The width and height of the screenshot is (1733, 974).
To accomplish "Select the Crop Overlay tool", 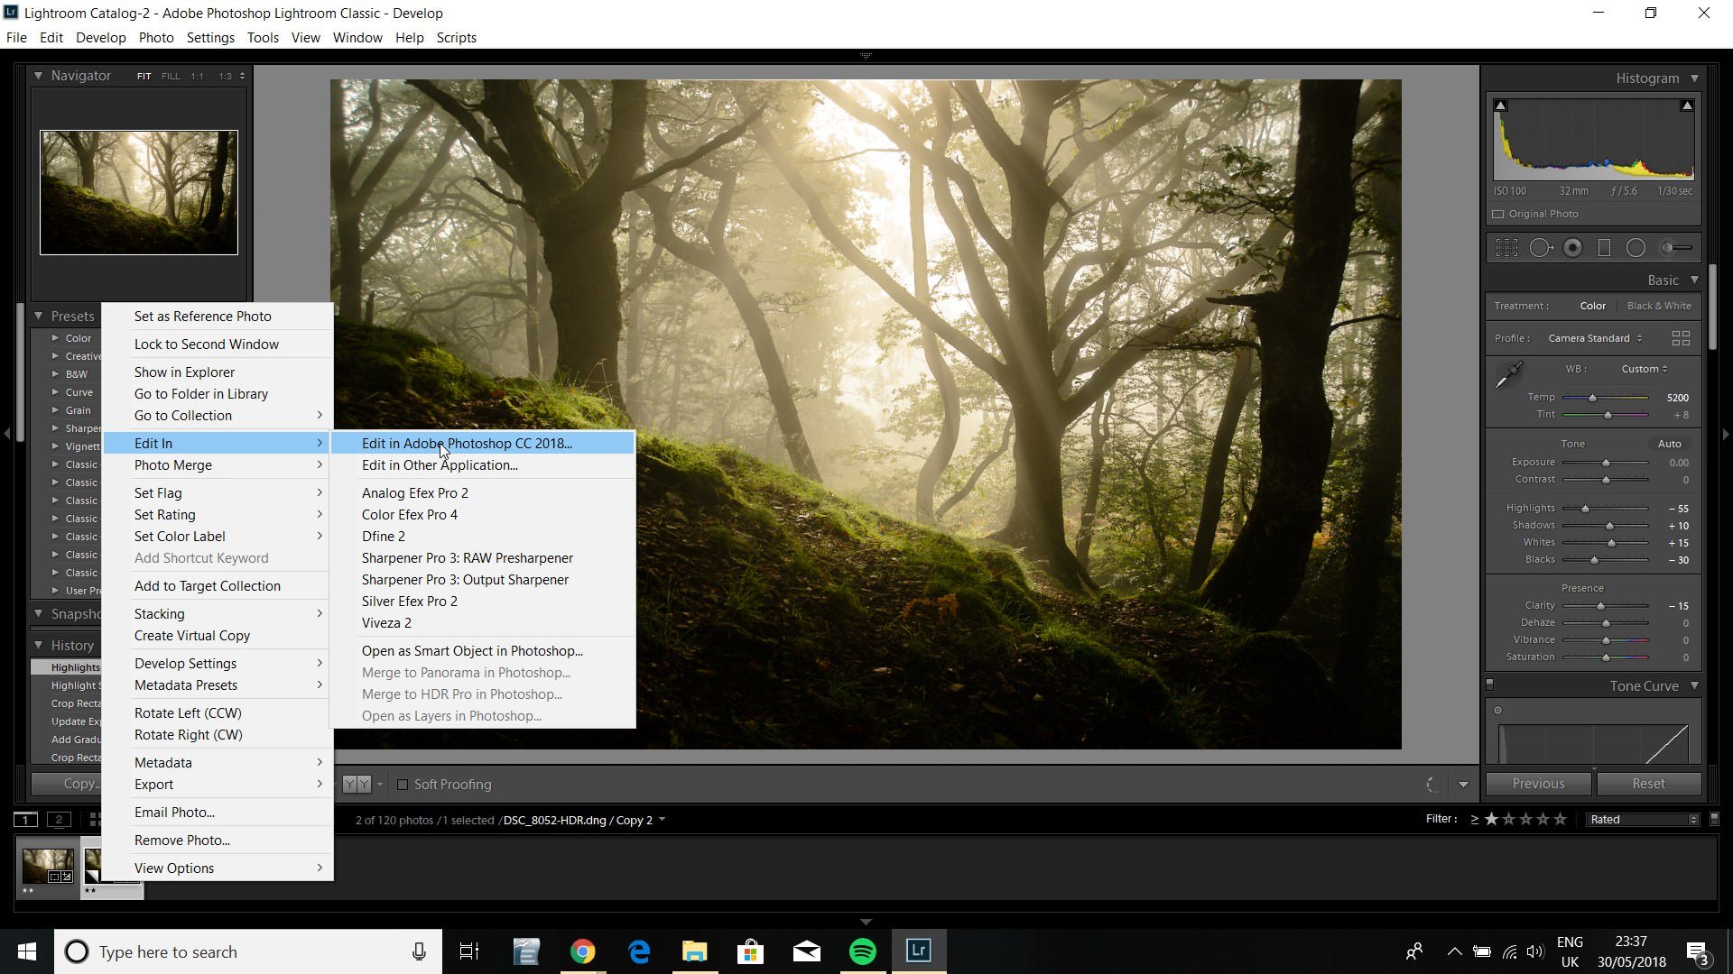I will (x=1506, y=247).
